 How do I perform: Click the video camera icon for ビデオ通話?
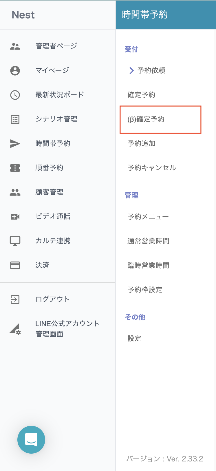click(x=15, y=216)
